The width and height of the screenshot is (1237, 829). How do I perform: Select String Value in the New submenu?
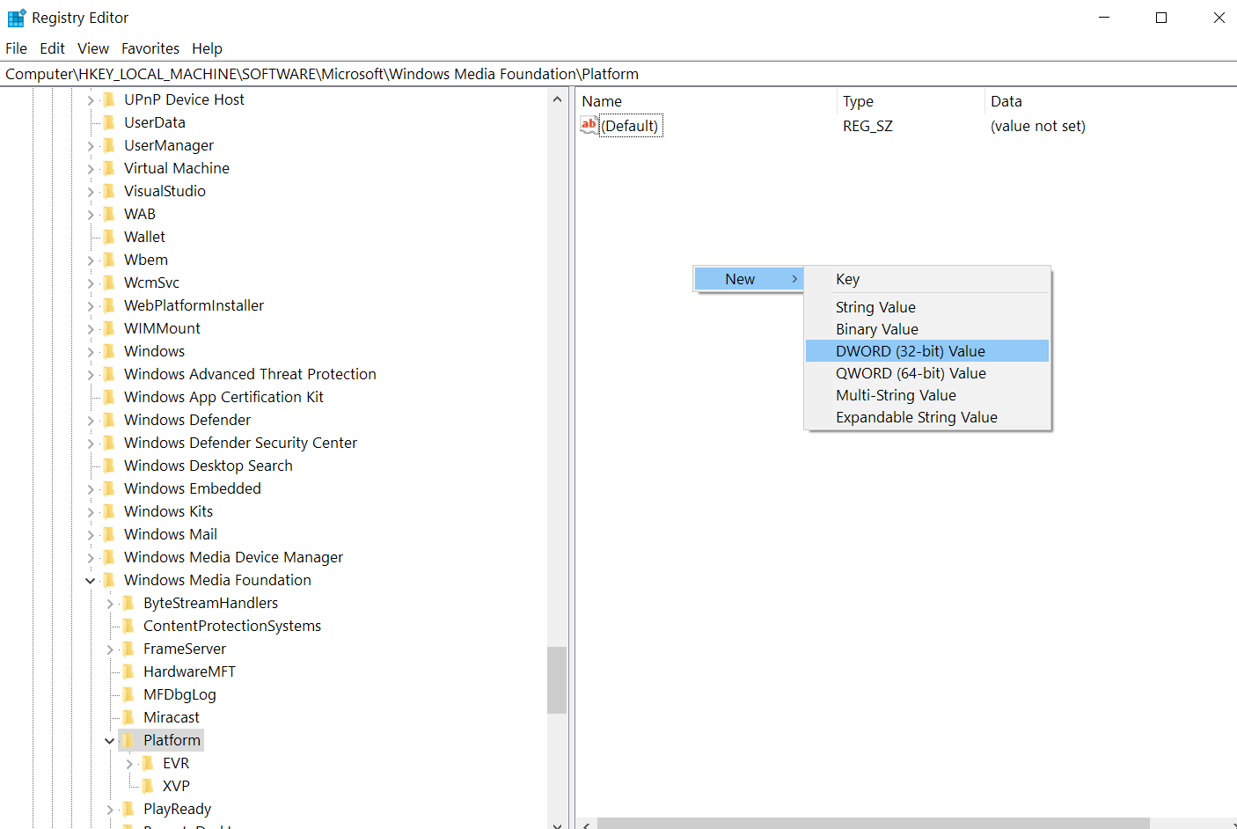(875, 307)
